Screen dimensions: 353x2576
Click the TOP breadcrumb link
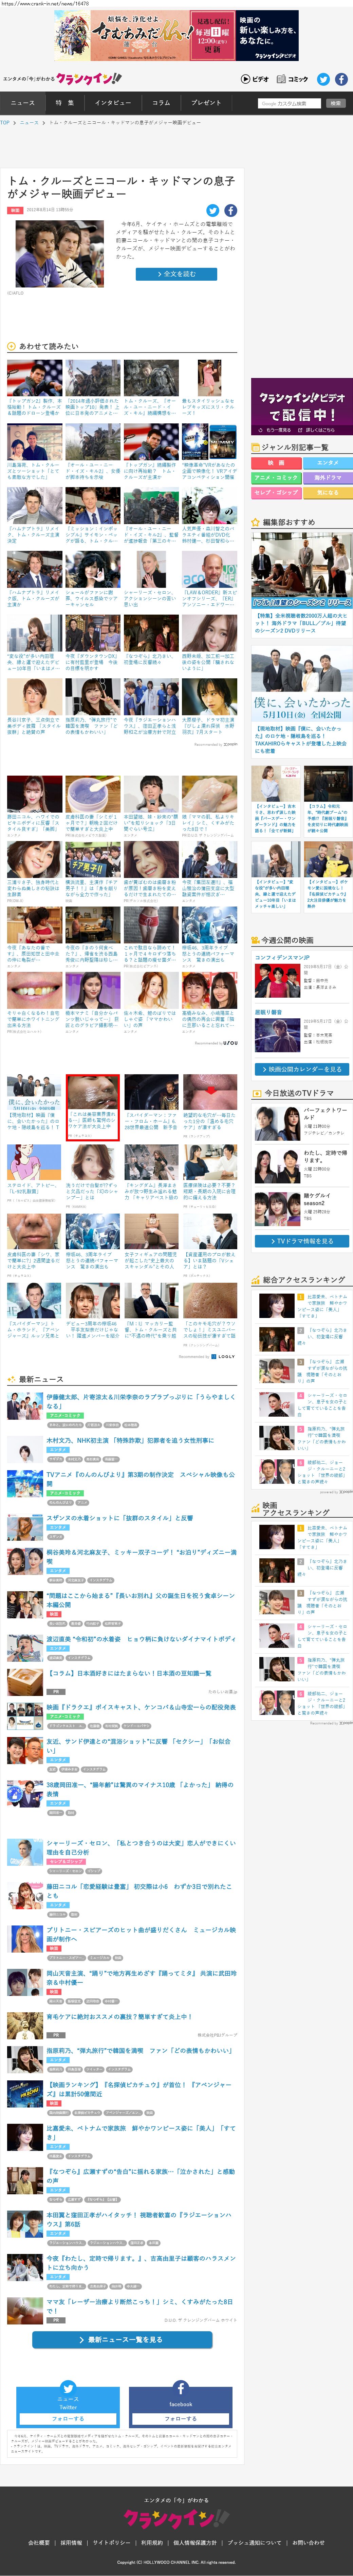tap(5, 123)
